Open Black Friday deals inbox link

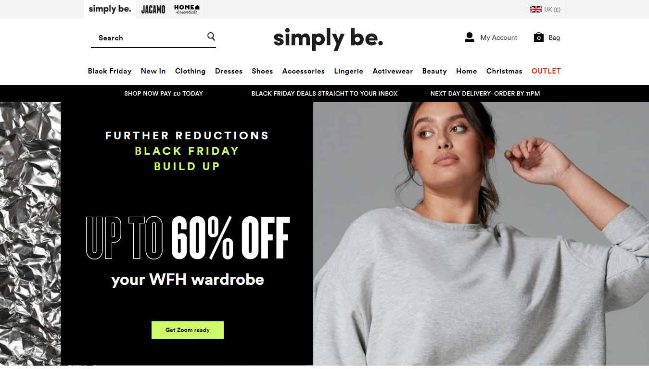(x=324, y=94)
